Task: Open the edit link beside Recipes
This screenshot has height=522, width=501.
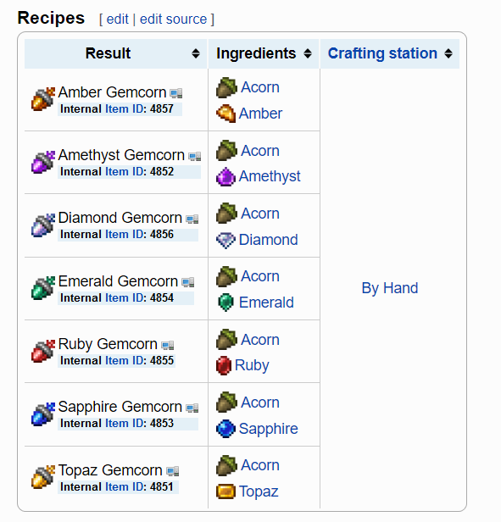Action: (117, 19)
